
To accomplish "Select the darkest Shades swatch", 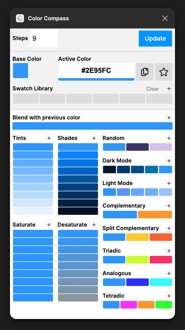I will coord(78,211).
